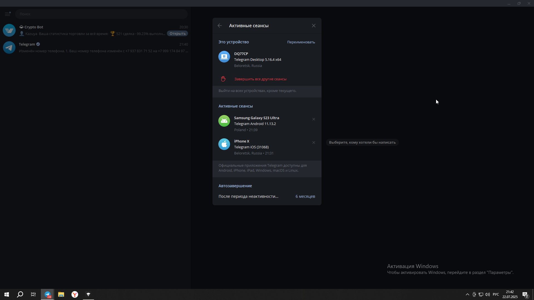Screen dimensions: 534x300
Task: Restore down the Telegram window
Action: pos(519,3)
